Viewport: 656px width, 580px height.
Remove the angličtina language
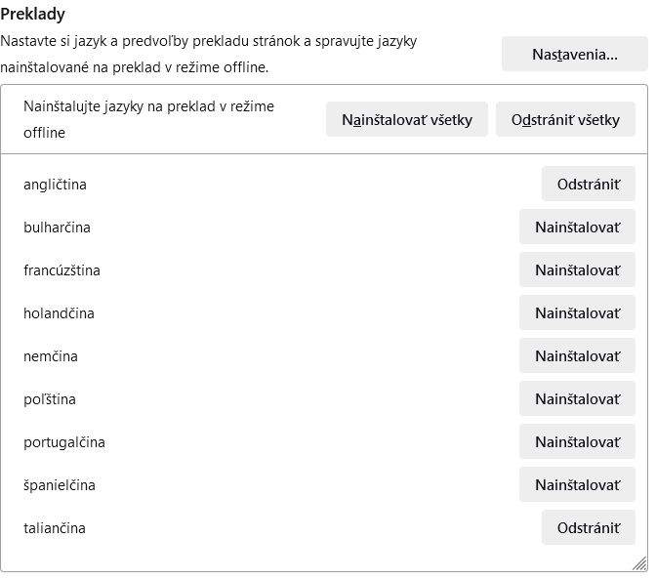(588, 184)
